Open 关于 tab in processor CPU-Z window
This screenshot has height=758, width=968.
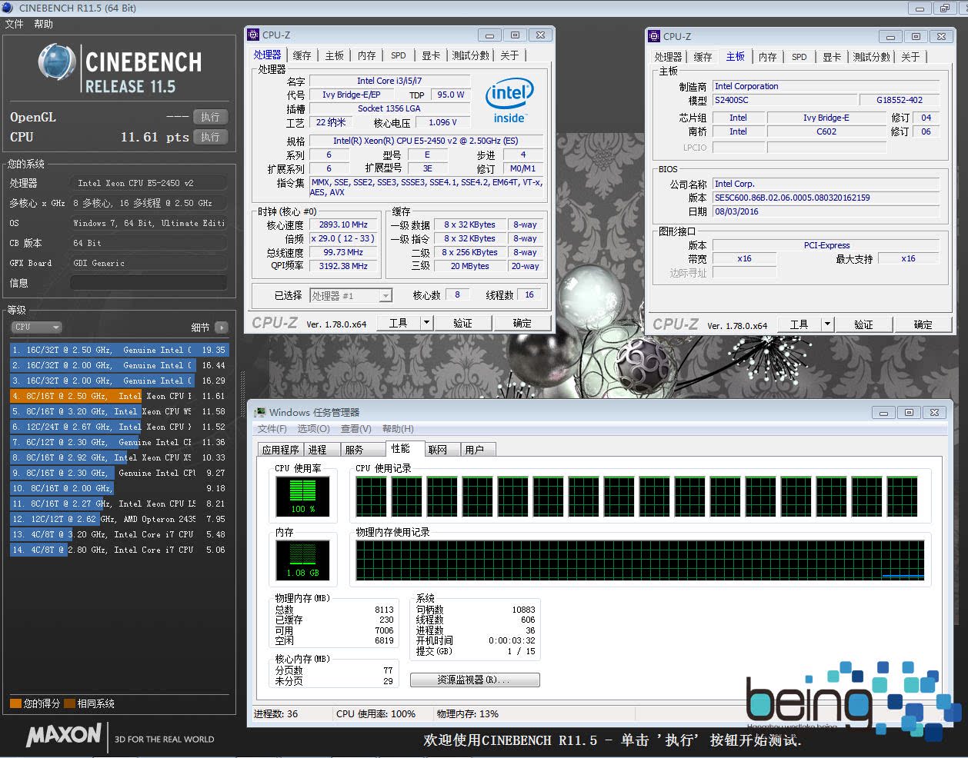(x=509, y=55)
